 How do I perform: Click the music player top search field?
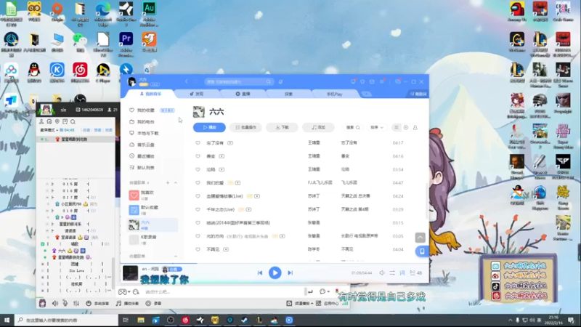[x=239, y=81]
